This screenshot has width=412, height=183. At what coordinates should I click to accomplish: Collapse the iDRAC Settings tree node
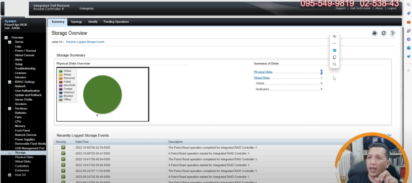point(10,82)
